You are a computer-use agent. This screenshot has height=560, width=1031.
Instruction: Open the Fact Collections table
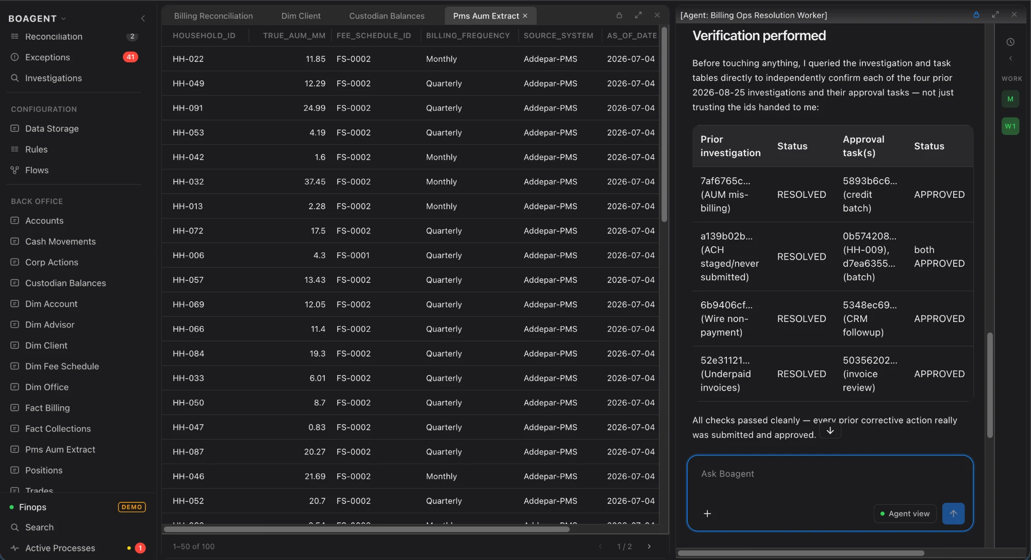click(x=58, y=429)
